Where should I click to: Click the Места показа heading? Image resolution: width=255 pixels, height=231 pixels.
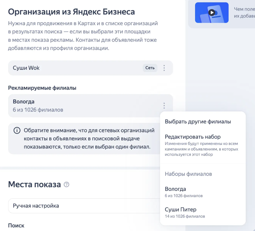coord(35,185)
